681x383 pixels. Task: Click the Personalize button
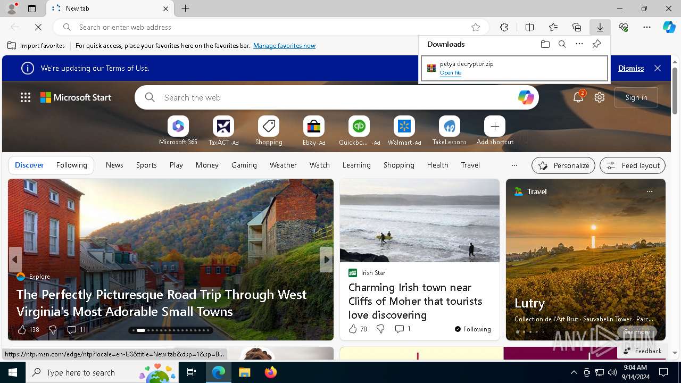coord(563,165)
